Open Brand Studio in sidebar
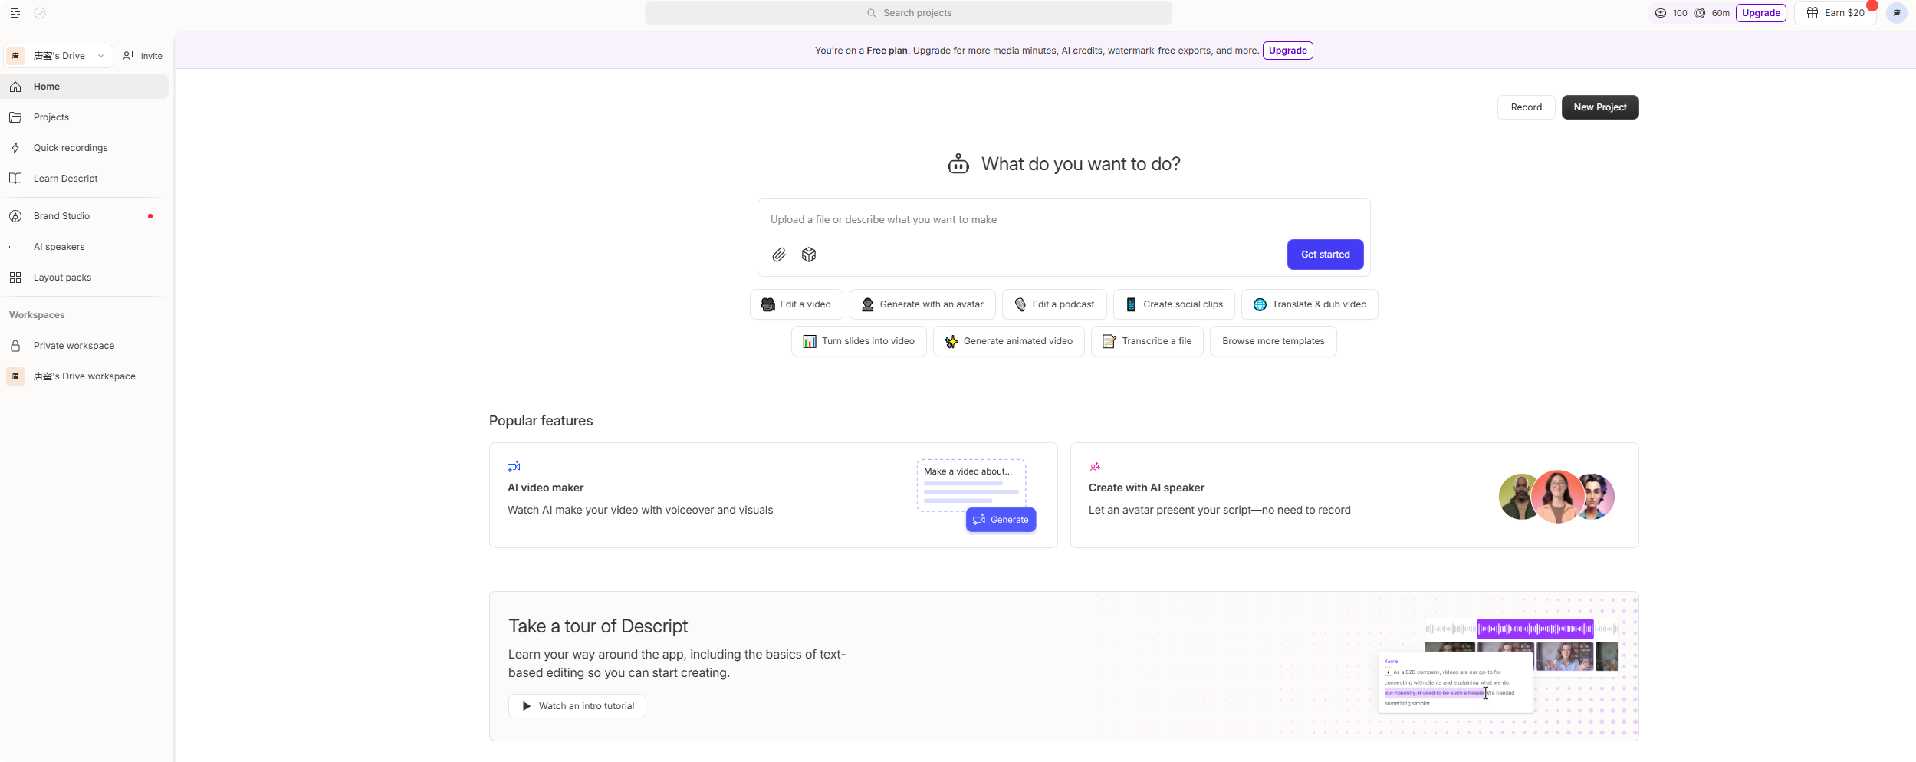Image resolution: width=1916 pixels, height=762 pixels. tap(61, 216)
